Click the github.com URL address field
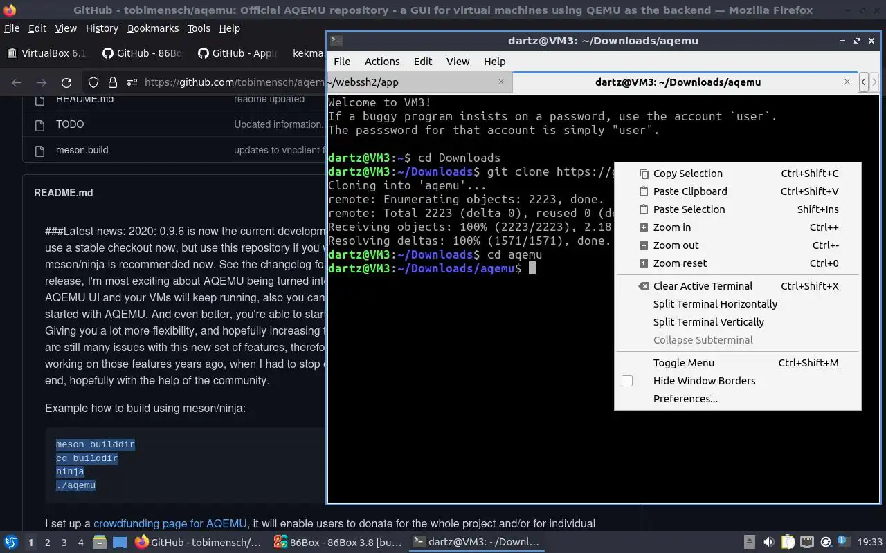The height and width of the screenshot is (553, 886). 233,82
